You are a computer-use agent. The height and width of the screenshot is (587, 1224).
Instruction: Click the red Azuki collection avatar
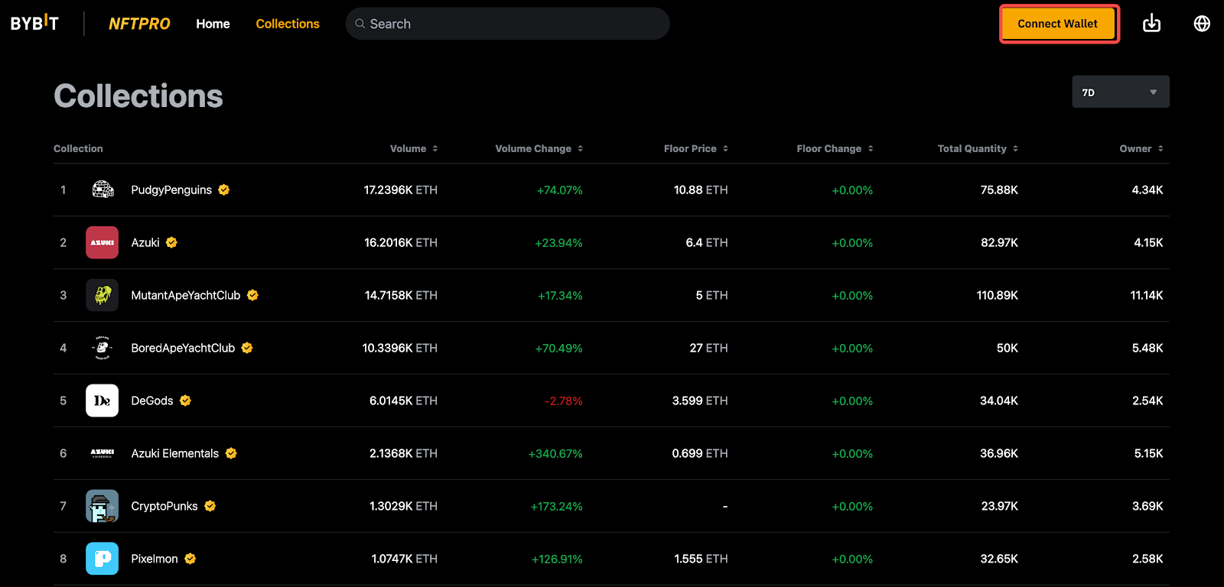[102, 242]
